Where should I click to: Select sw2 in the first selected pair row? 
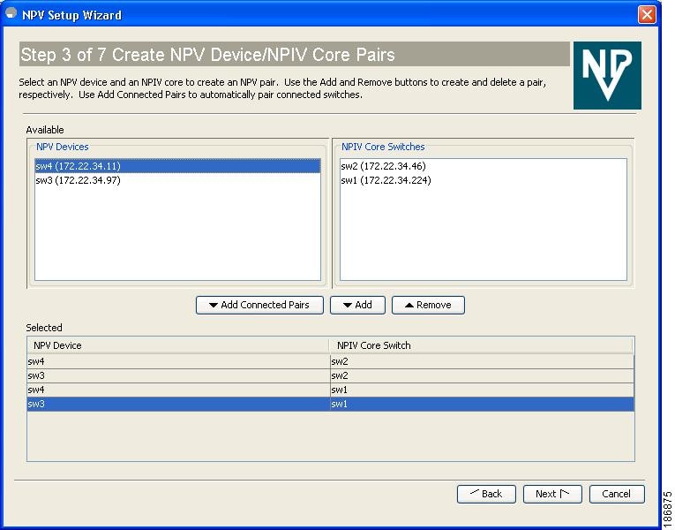coord(482,361)
